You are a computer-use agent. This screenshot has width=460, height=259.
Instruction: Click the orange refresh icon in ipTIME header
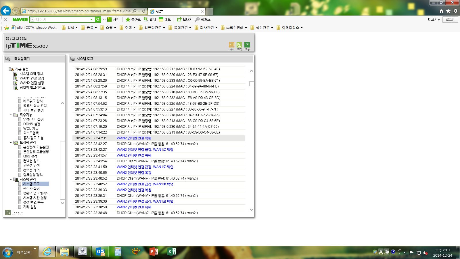tap(231, 45)
